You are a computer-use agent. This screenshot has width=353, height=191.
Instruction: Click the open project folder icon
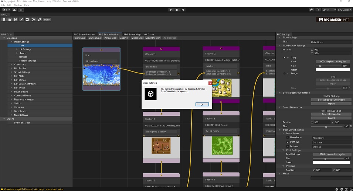[x=10, y=20]
